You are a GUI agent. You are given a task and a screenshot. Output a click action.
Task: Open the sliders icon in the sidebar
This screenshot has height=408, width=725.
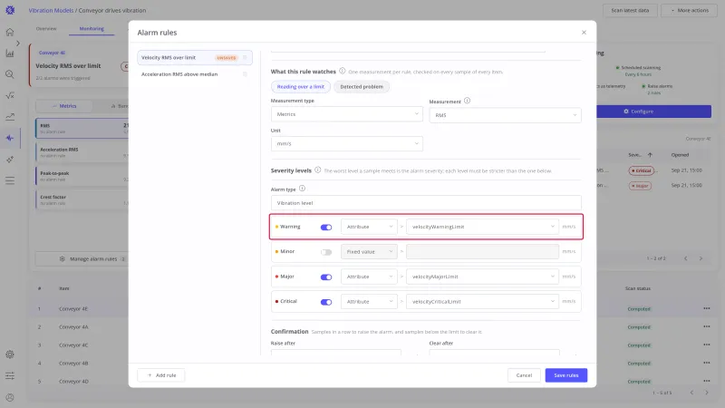pyautogui.click(x=10, y=375)
